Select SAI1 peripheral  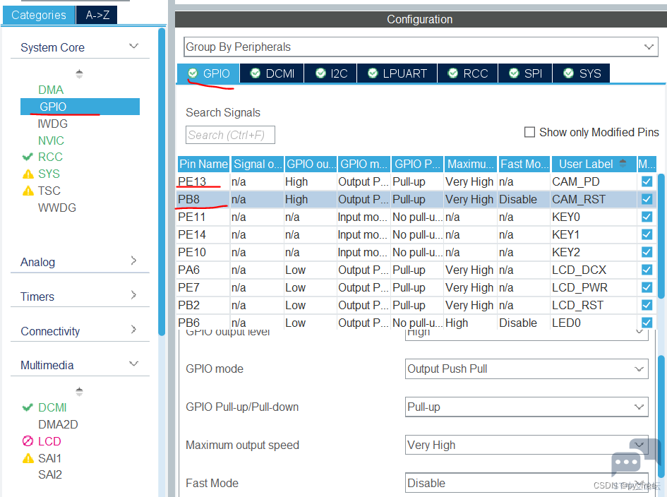pyautogui.click(x=50, y=458)
